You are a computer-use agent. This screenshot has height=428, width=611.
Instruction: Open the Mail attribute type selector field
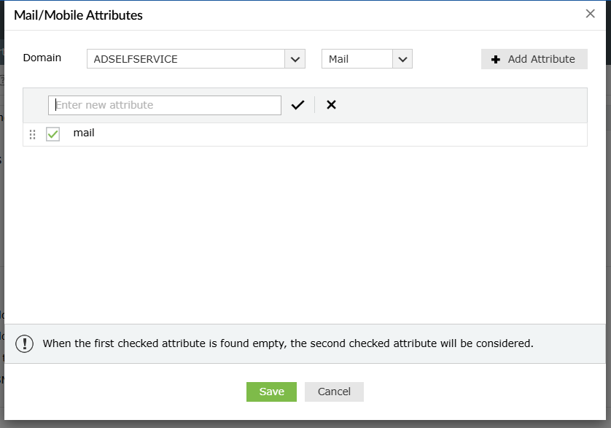[357, 59]
